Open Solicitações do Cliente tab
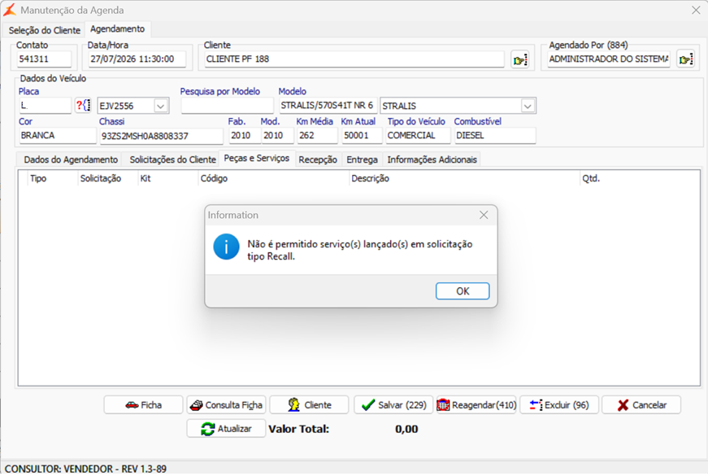 point(172,159)
